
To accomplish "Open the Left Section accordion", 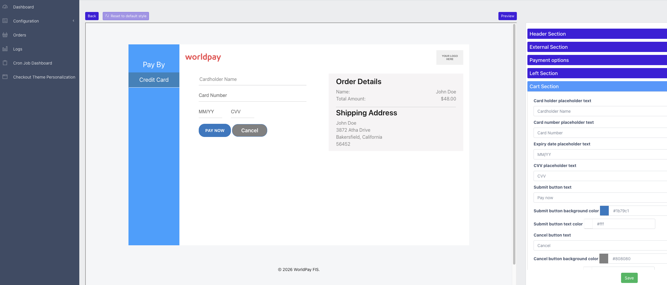I will point(597,73).
